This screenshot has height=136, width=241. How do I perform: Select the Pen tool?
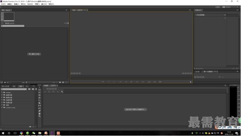[40, 111]
